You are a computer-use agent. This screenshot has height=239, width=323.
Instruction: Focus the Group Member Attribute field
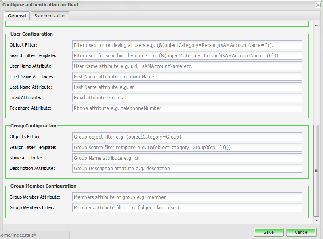click(x=187, y=197)
